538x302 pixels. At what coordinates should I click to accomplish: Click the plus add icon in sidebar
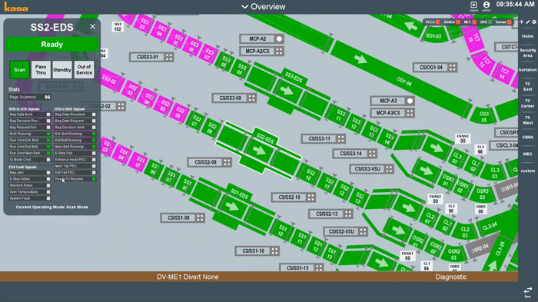click(522, 22)
